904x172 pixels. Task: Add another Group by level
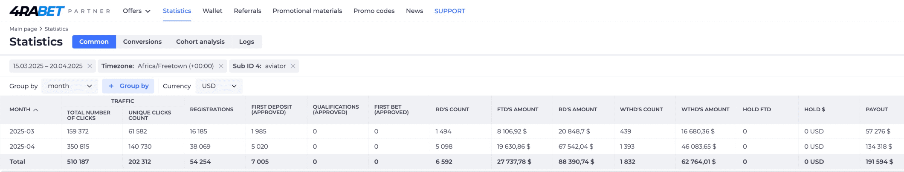(x=128, y=86)
